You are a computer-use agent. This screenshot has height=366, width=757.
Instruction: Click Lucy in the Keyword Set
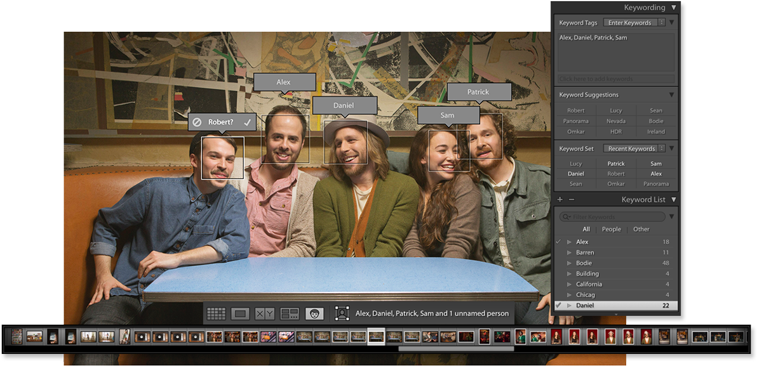tap(575, 164)
